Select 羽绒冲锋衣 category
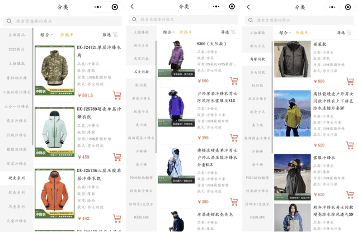358x232 pixels. tap(16, 135)
